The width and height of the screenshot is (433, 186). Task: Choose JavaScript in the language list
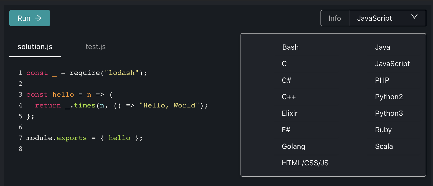tap(392, 64)
